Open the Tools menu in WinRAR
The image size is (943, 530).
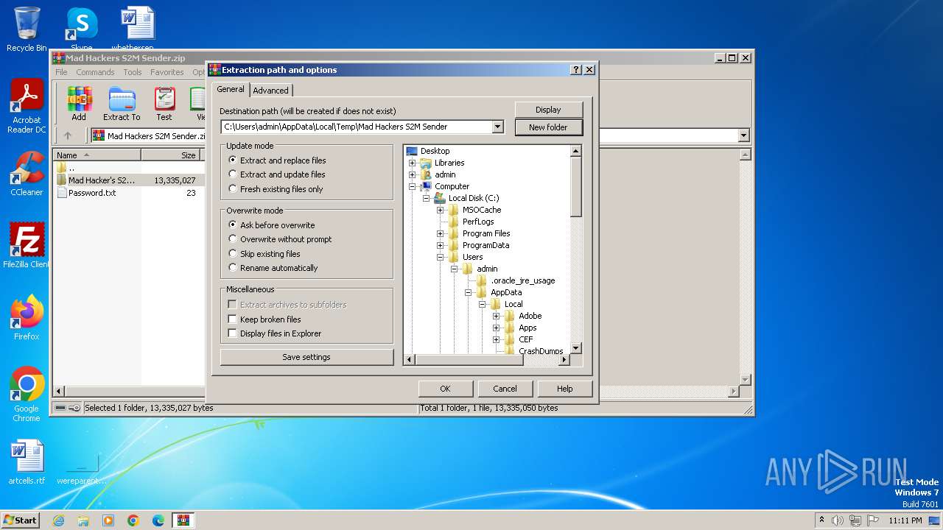133,72
